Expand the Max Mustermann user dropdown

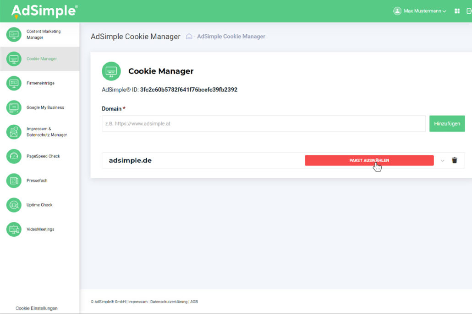pos(420,11)
